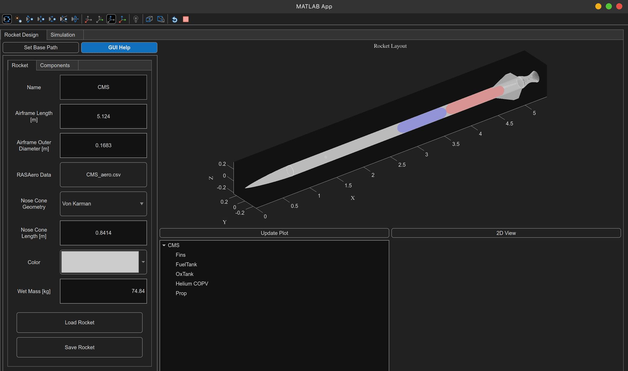The image size is (628, 371).
Task: Select the Roll Camera tool
Action: click(x=75, y=19)
